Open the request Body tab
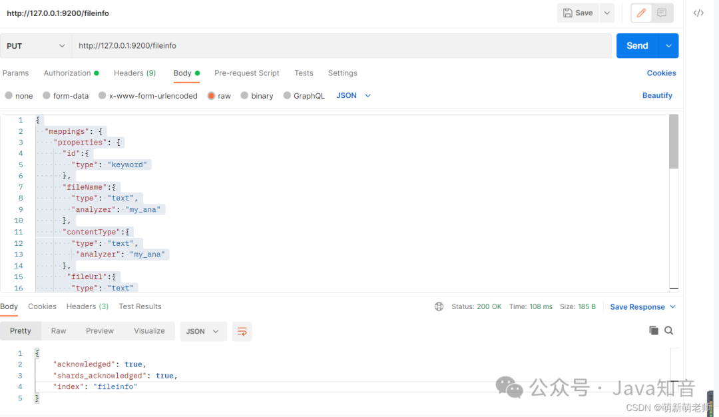This screenshot has height=417, width=719. (186, 73)
